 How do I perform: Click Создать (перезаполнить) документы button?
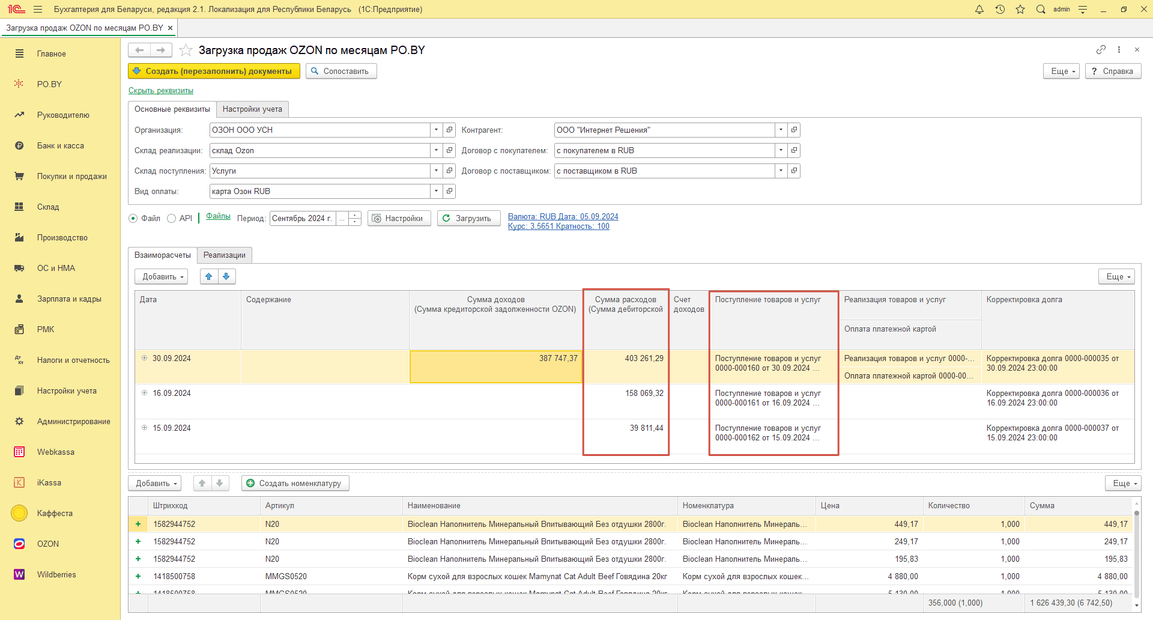tap(214, 71)
